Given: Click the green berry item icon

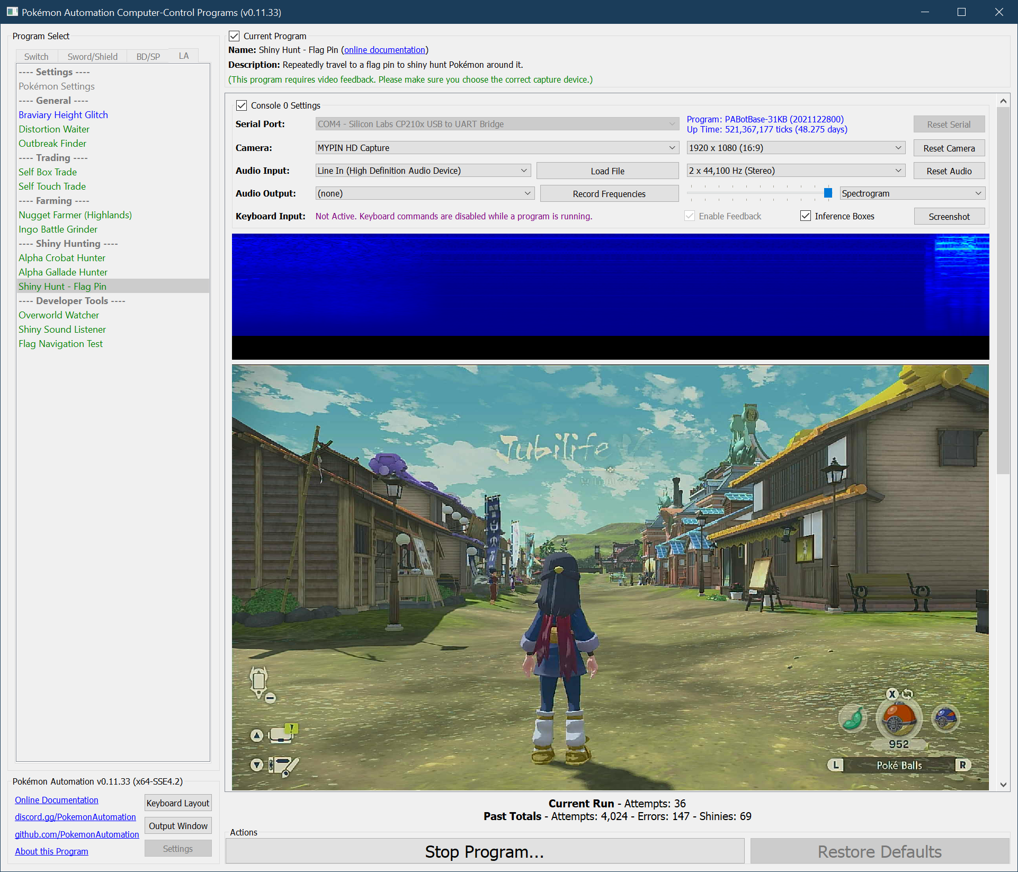Looking at the screenshot, I should tap(853, 719).
